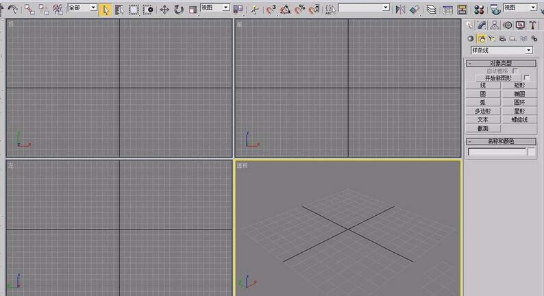Click the Select and Manipulate icon
The image size is (544, 296).
[255, 10]
